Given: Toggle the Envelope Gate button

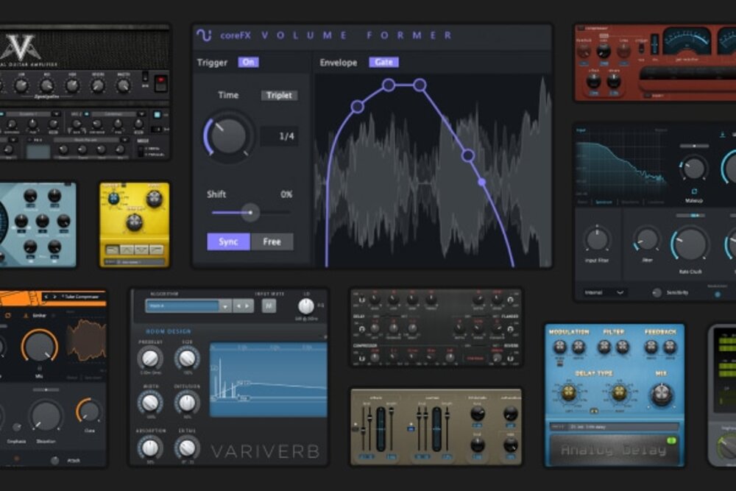Looking at the screenshot, I should point(383,63).
